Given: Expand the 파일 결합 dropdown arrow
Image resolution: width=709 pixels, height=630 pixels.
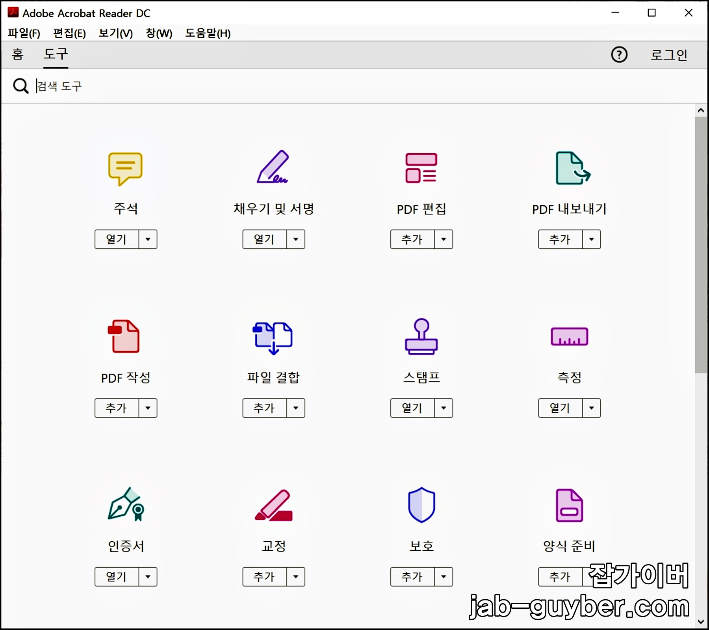Looking at the screenshot, I should 296,408.
